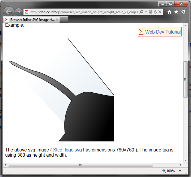Click the address bar URL field
This screenshot has height=177, width=191.
[x=84, y=12]
